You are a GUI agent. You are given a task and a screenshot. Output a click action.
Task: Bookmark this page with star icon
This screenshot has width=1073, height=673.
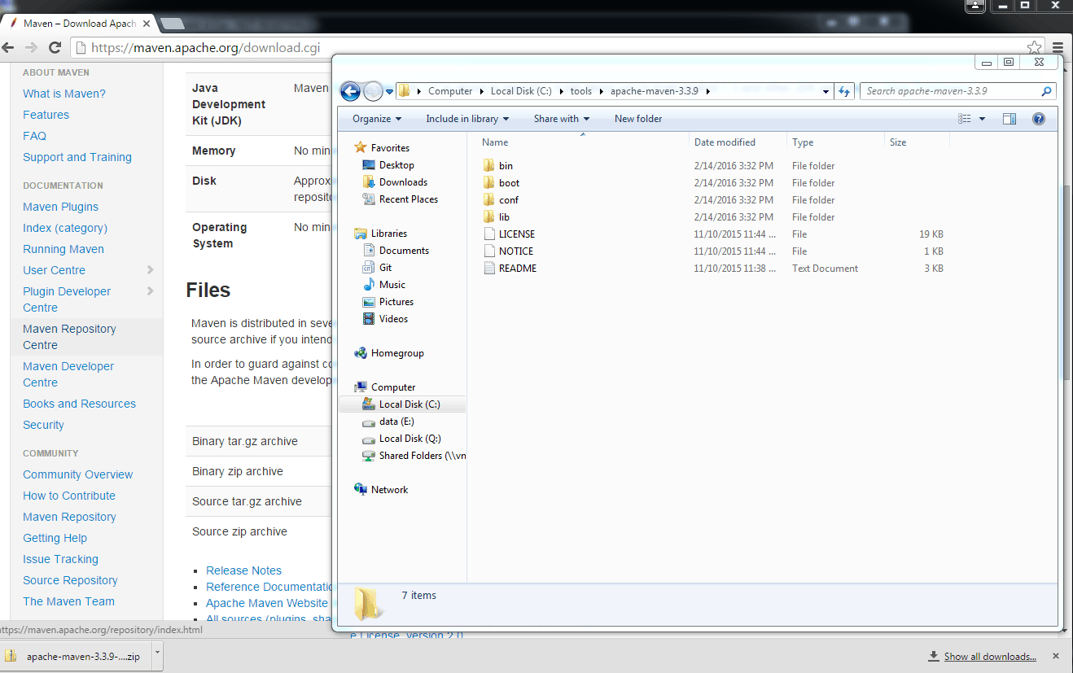[1034, 47]
